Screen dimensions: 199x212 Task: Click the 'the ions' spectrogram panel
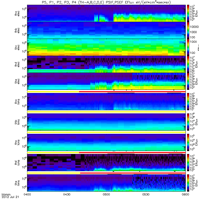coord(106,183)
